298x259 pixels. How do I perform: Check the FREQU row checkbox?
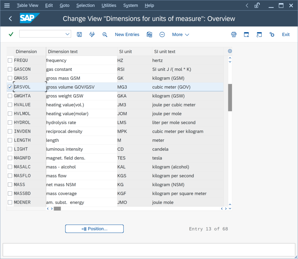[10, 60]
